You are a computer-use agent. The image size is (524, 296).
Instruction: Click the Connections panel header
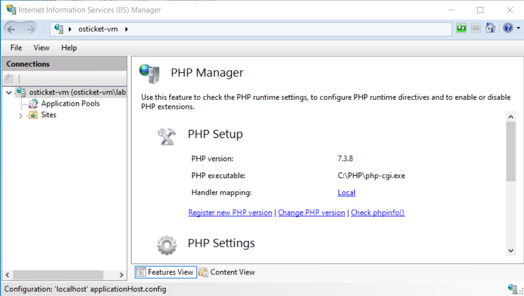coord(64,64)
